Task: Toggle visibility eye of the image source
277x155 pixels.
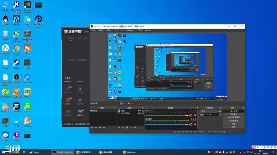Action: [140, 111]
